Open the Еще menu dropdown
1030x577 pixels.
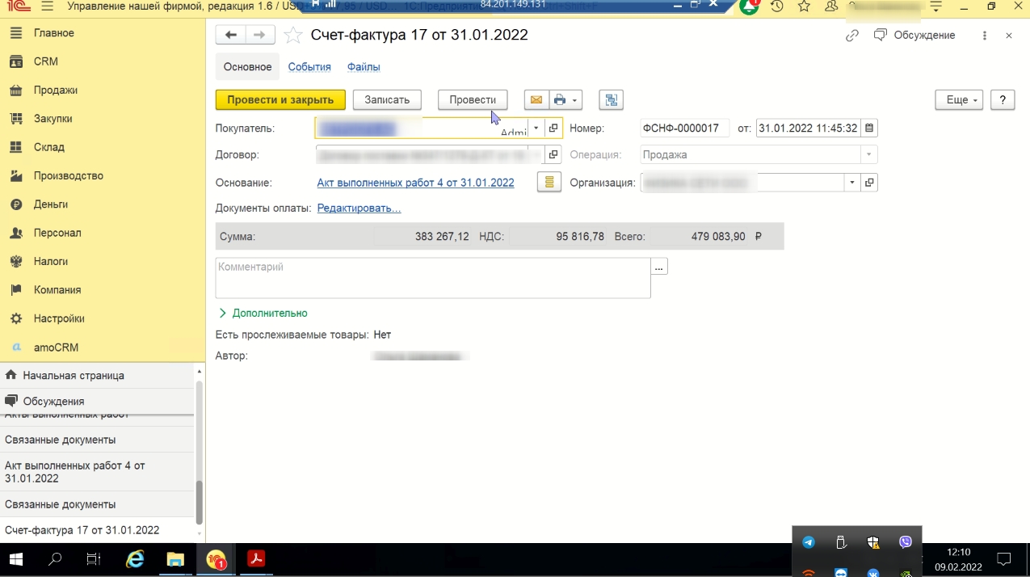[x=959, y=100]
